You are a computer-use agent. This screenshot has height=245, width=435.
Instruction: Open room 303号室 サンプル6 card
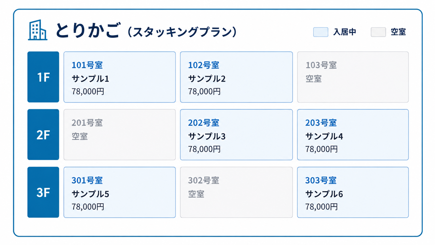coord(353,192)
